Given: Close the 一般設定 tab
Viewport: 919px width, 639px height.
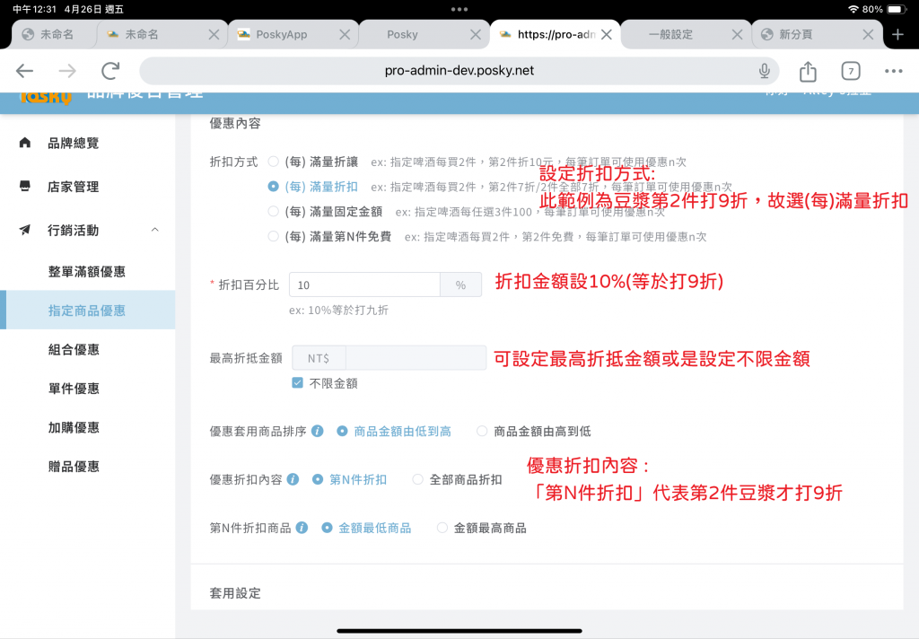Looking at the screenshot, I should coord(738,35).
